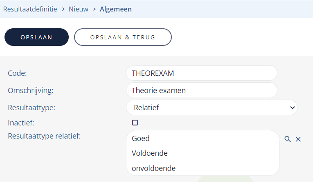Click the dropdown arrow of the Resultaattype field
The image size is (313, 182).
293,107
